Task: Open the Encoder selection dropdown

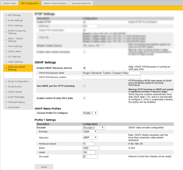Action: point(93,128)
